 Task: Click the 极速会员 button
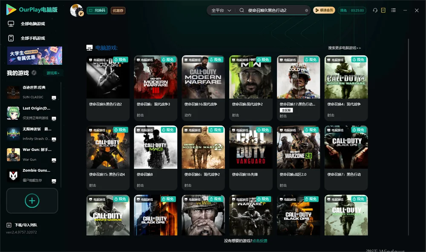pos(324,10)
